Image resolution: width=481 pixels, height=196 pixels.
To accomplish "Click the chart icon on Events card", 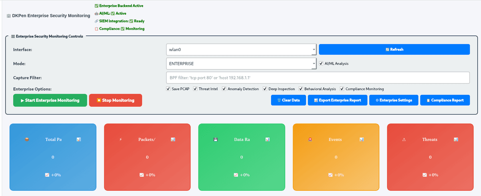I will point(362,140).
